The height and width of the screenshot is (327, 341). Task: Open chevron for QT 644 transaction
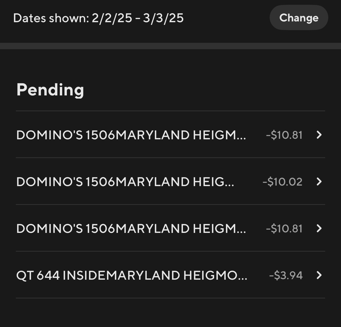319,275
